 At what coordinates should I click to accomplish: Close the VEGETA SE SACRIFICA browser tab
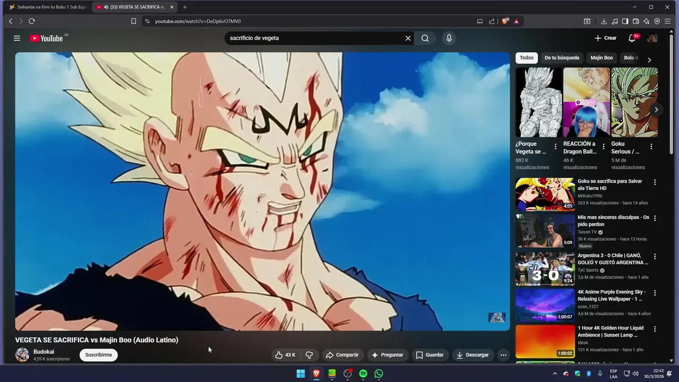pyautogui.click(x=171, y=7)
